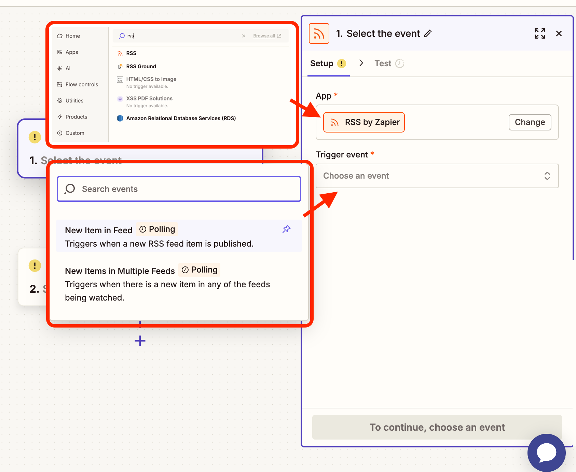576x472 pixels.
Task: Expand the panel to full screen
Action: pyautogui.click(x=539, y=33)
